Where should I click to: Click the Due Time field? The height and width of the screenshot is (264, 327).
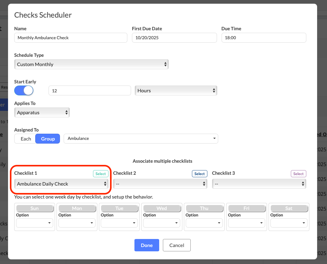pyautogui.click(x=263, y=38)
